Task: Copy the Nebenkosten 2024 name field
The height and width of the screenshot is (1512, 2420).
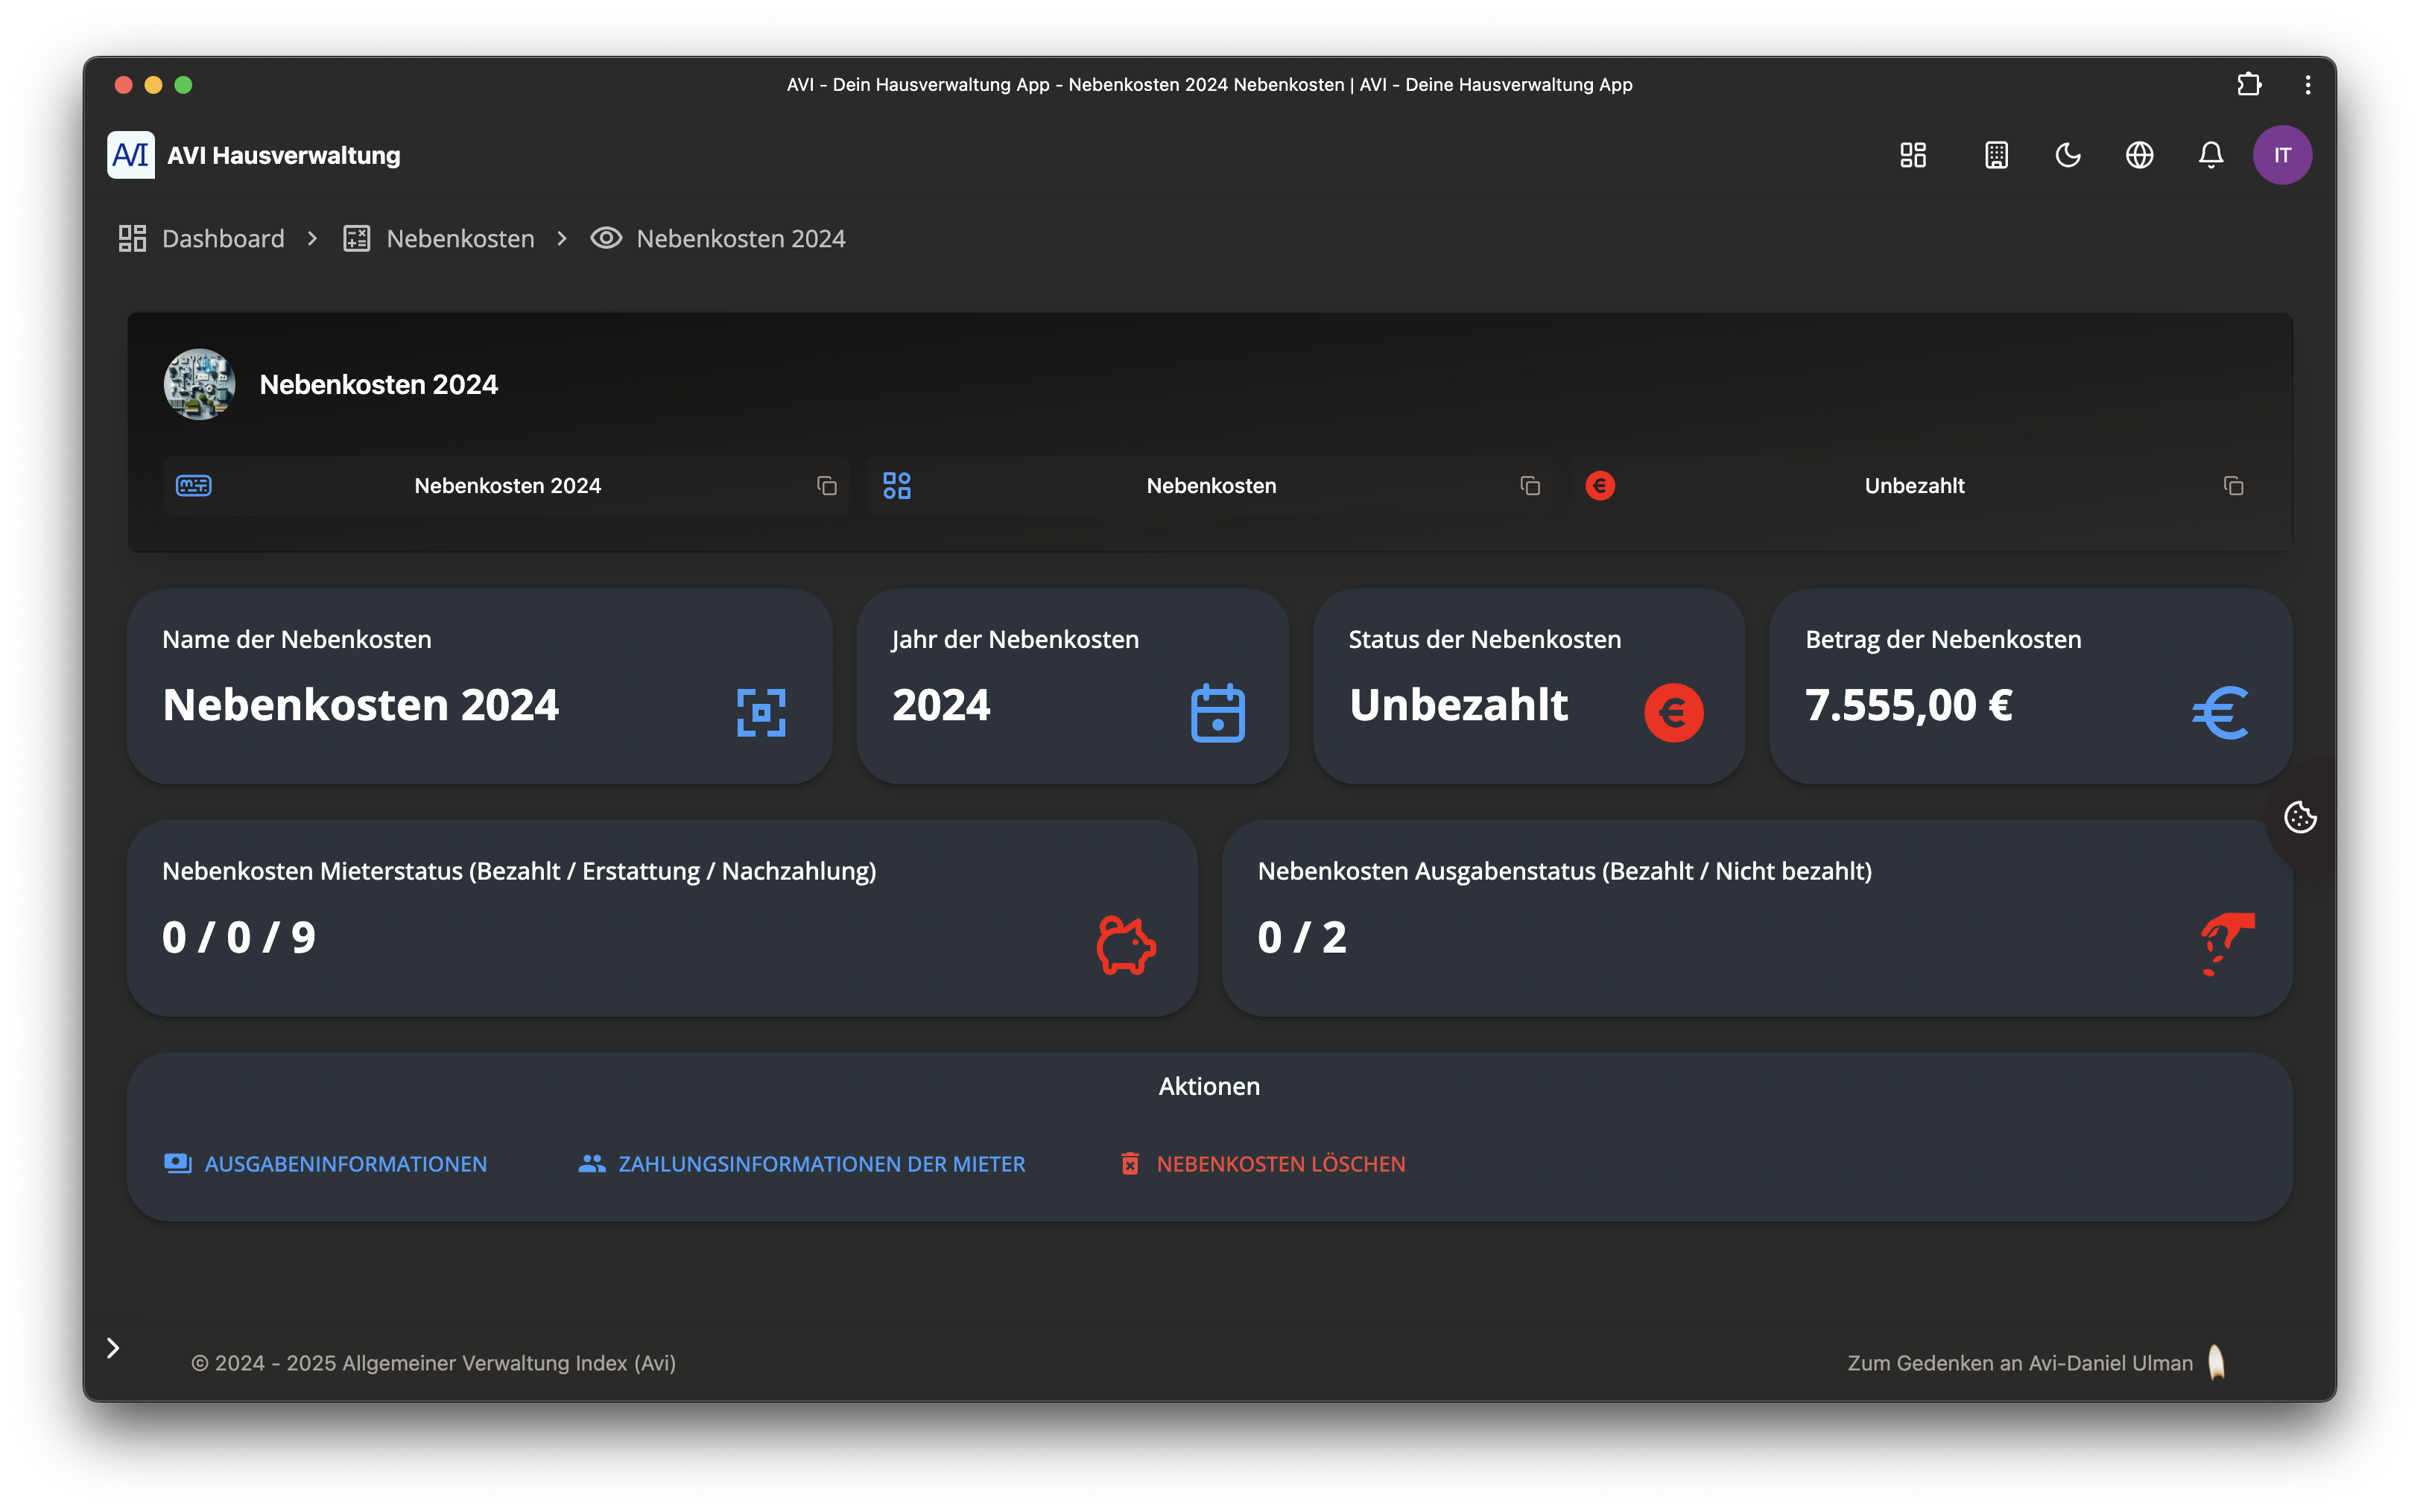Action: (x=826, y=486)
